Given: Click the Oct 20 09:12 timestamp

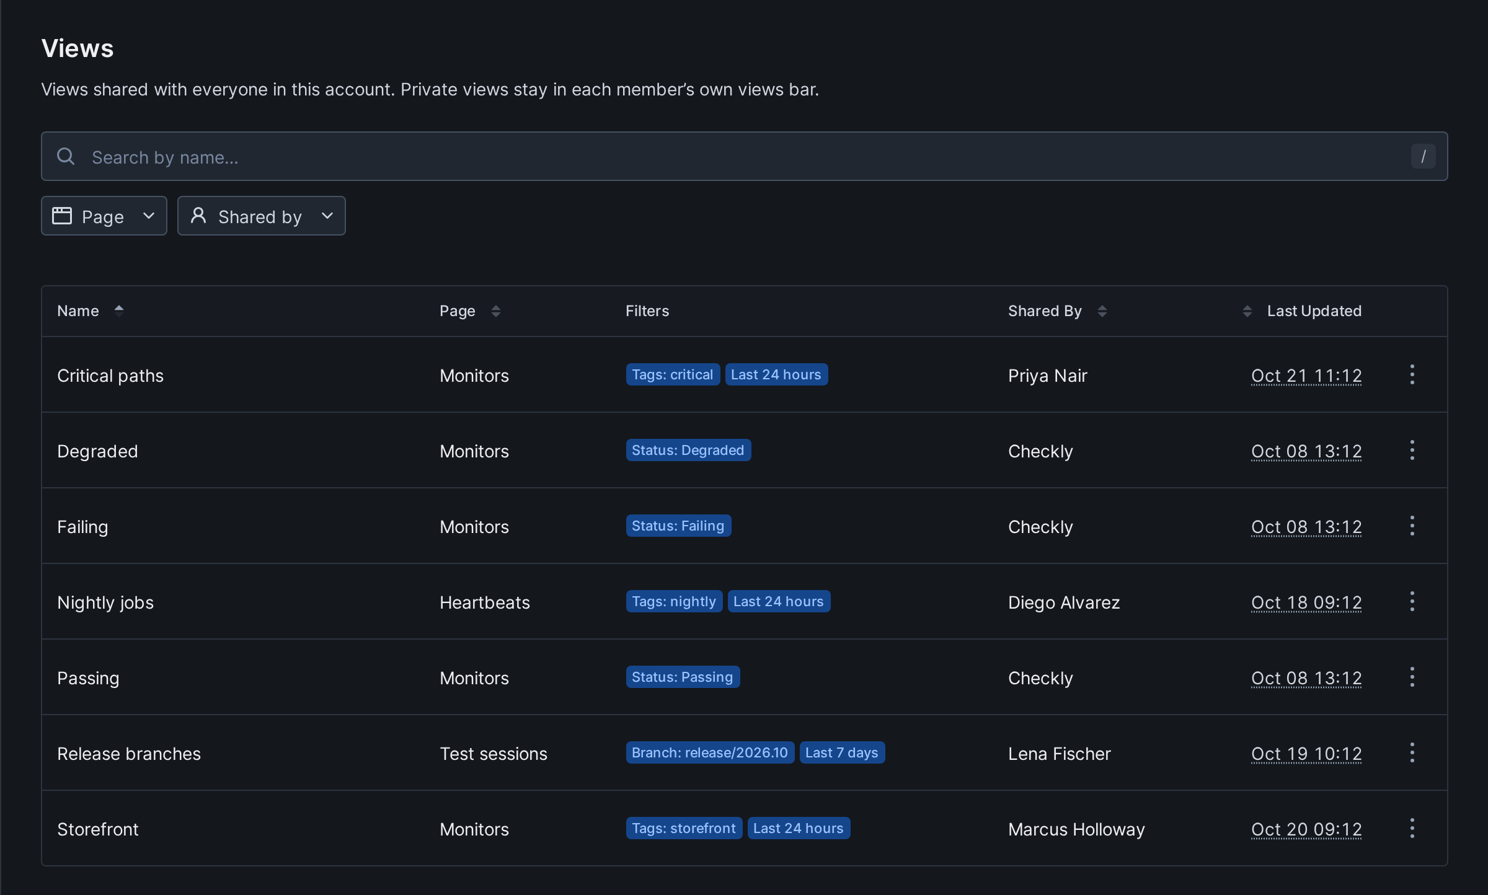Looking at the screenshot, I should [x=1306, y=829].
